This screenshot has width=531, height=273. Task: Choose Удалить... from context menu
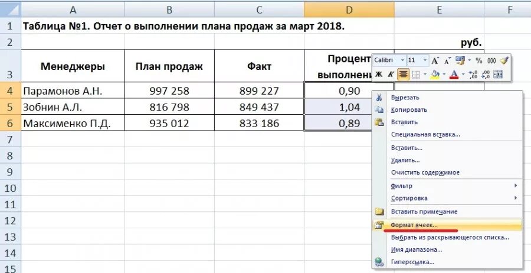[447, 160]
